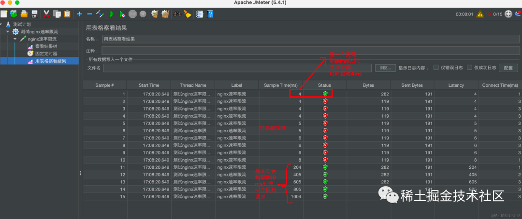
Task: Click the 0/15 thread count text
Action: coord(498,14)
